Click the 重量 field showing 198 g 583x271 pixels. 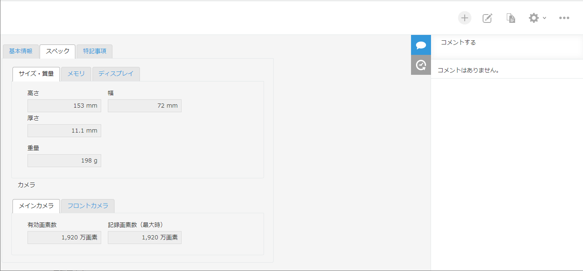[64, 160]
